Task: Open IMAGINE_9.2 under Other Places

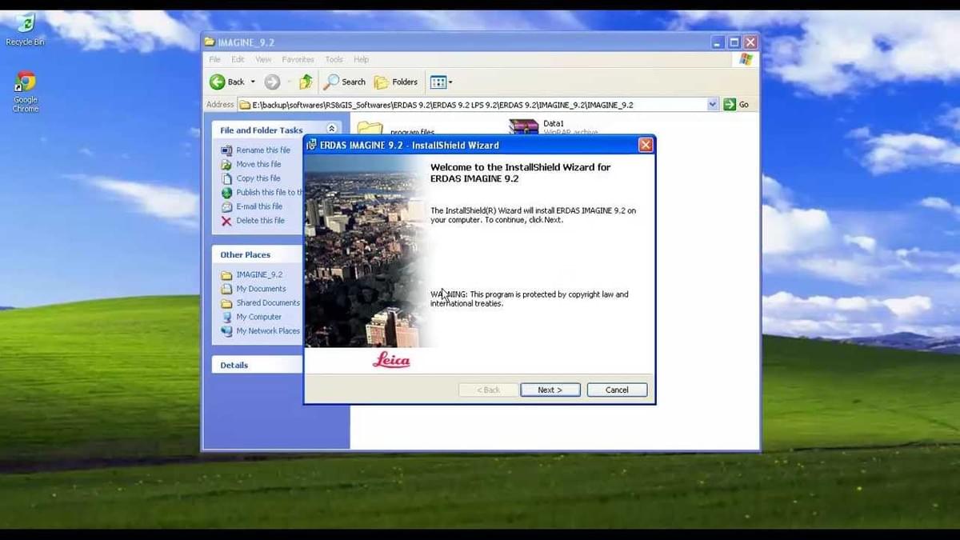Action: click(259, 274)
